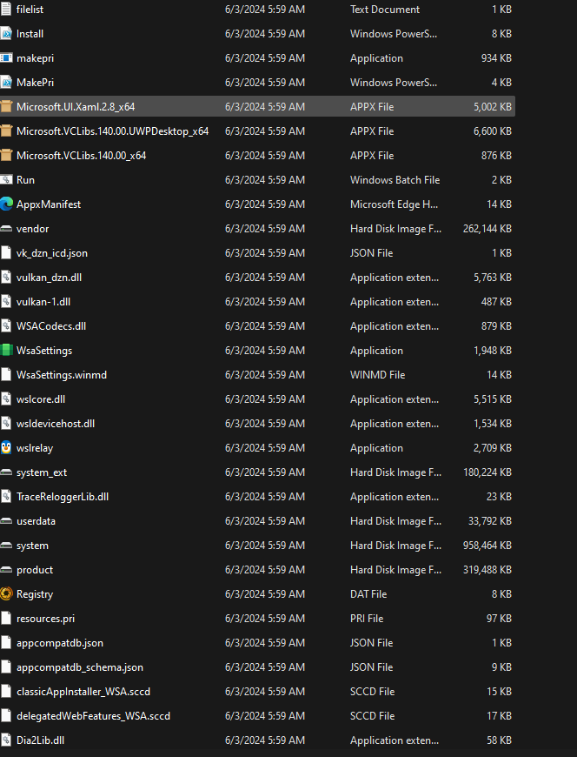Select the Run batch file name
The height and width of the screenshot is (757, 577).
click(25, 180)
